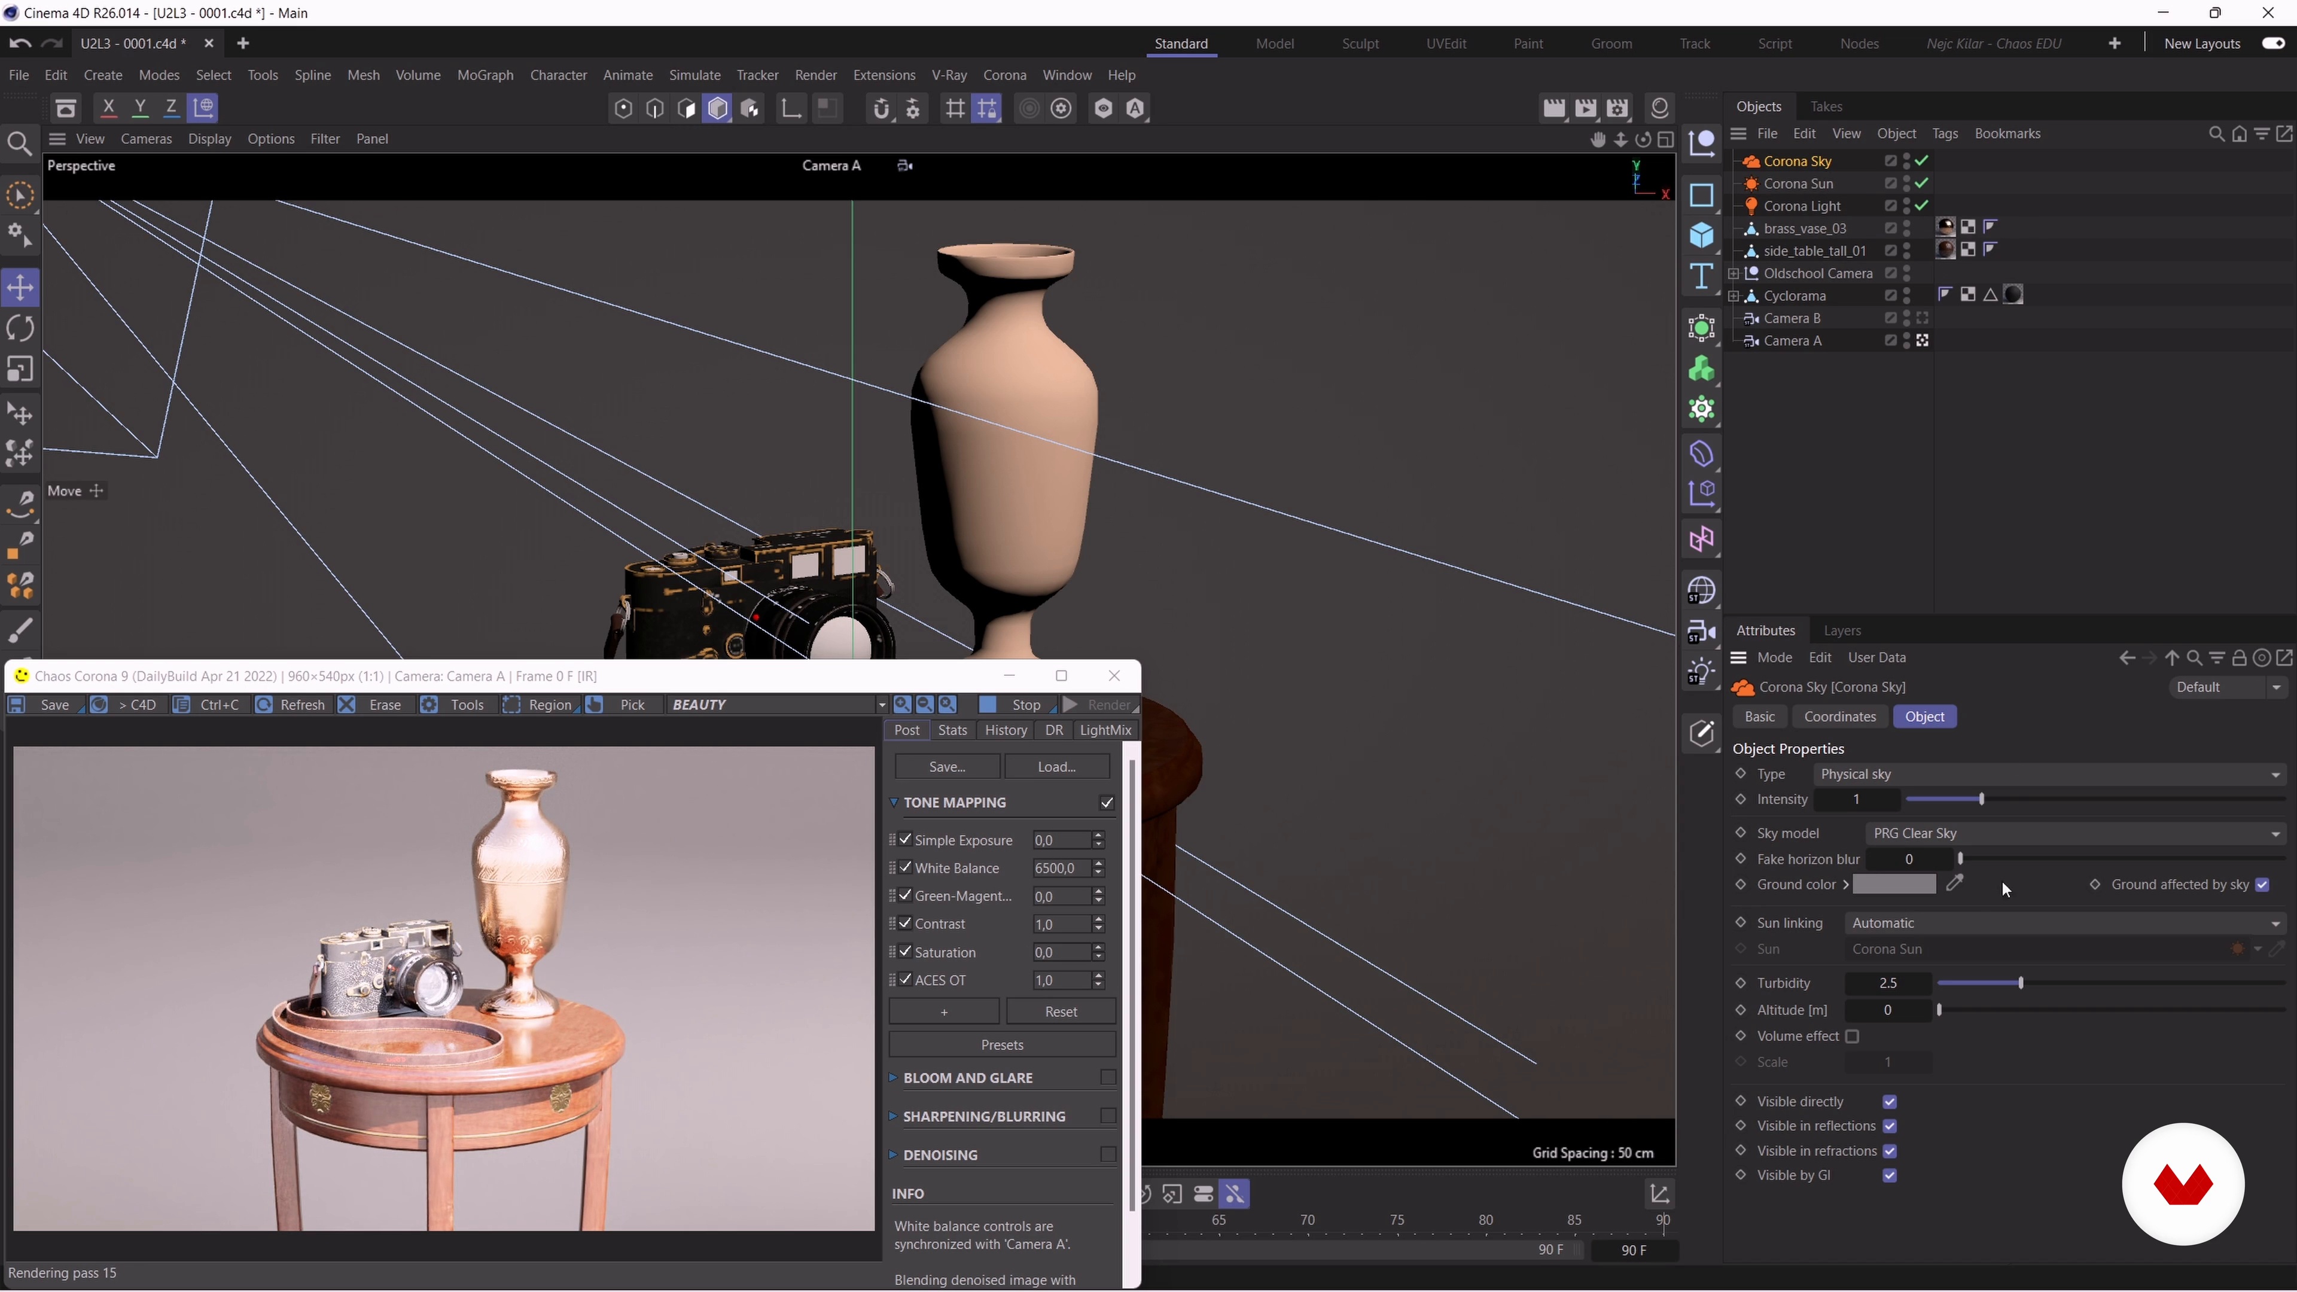Click the Erase icon in Corona VFB

coord(347,705)
